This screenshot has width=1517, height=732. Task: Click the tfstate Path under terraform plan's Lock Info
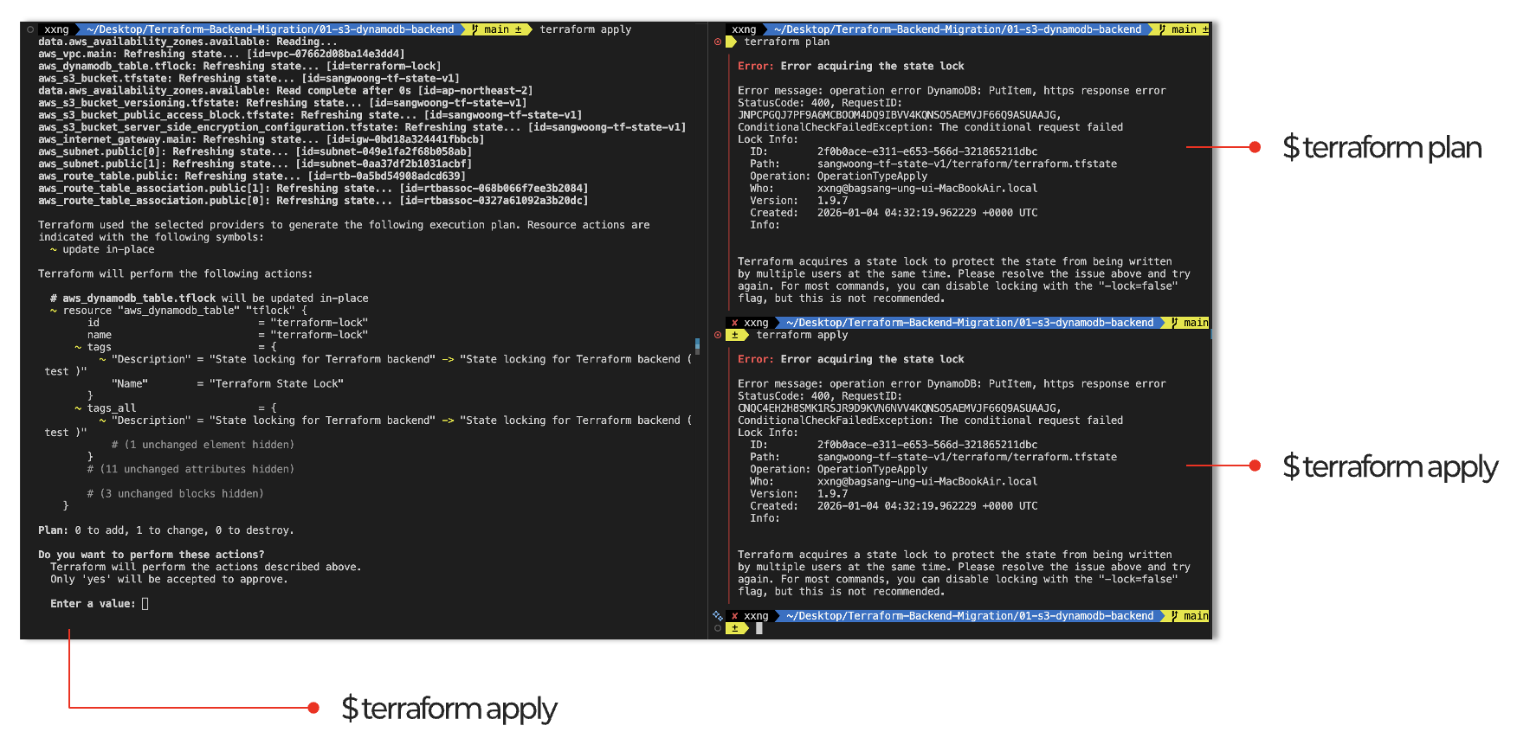pos(966,164)
